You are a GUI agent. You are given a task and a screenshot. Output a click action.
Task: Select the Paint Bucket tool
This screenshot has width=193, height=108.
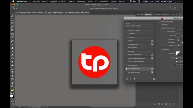[12, 58]
